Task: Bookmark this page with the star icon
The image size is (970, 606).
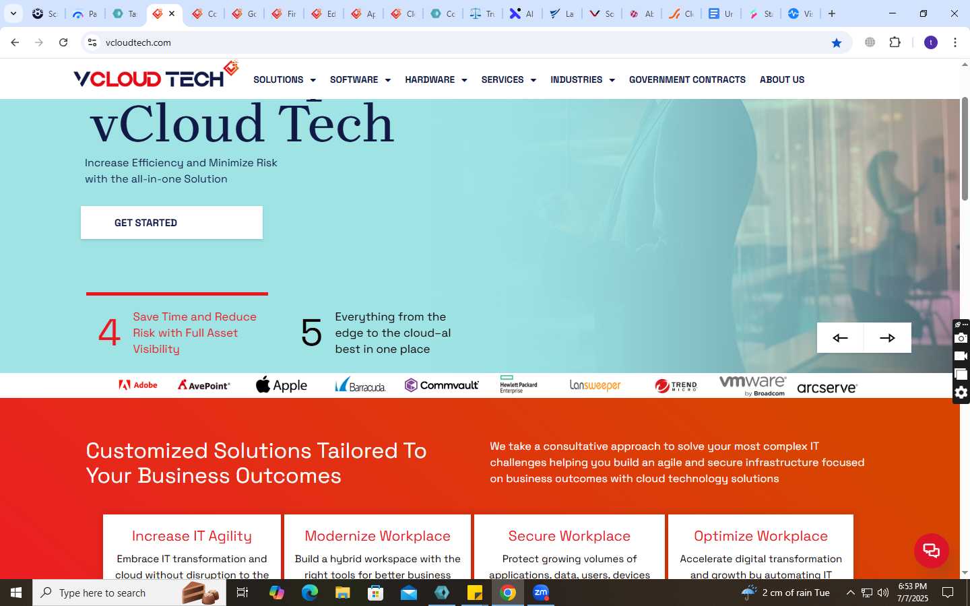Action: point(837,42)
